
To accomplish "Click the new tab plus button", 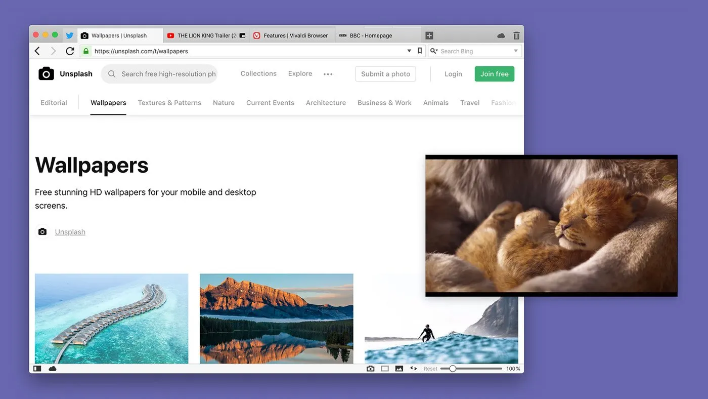I will pyautogui.click(x=429, y=35).
